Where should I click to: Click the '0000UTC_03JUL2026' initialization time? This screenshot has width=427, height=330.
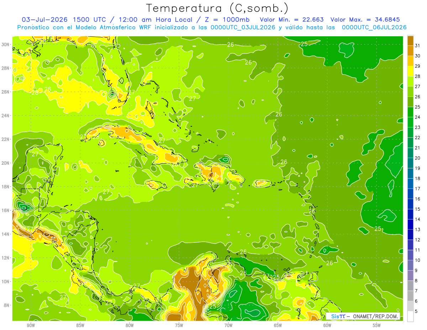pyautogui.click(x=243, y=27)
